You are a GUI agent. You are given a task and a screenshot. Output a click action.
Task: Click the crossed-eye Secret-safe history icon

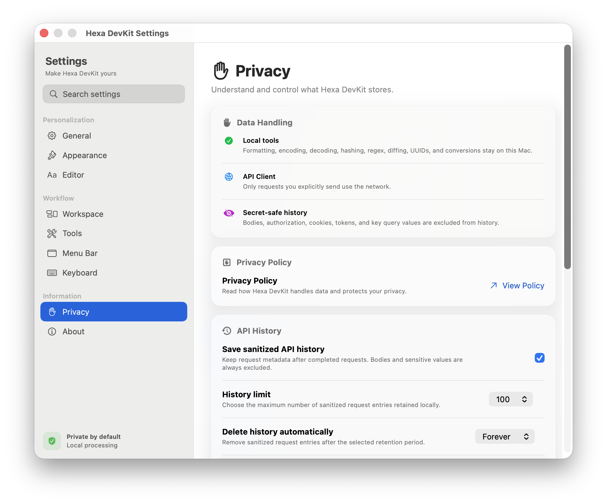click(229, 213)
